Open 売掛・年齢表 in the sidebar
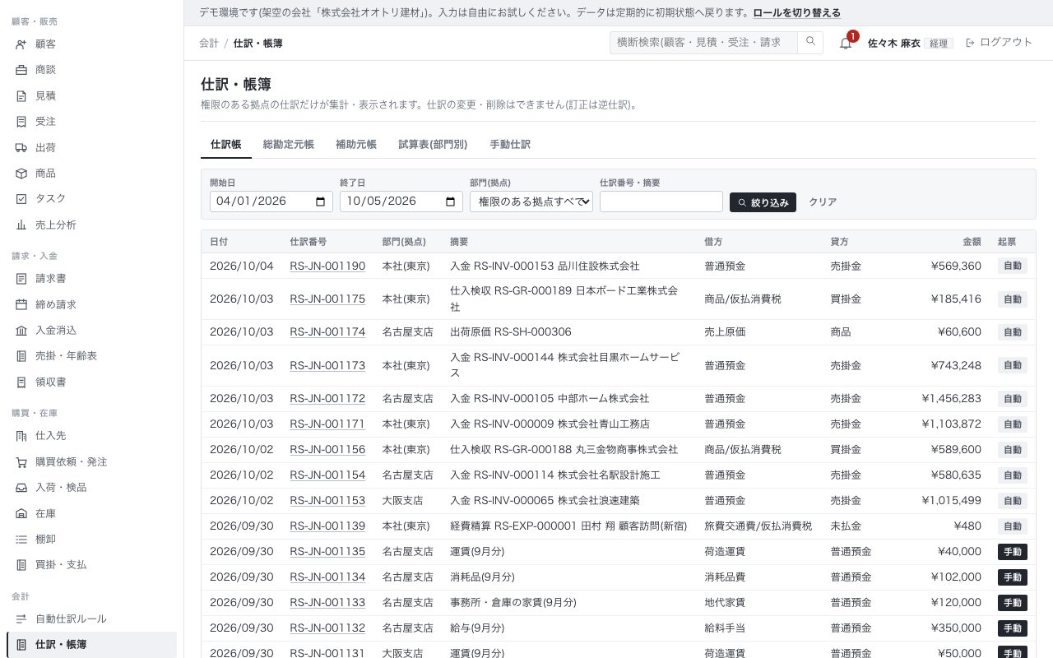The width and height of the screenshot is (1053, 658). (91, 356)
